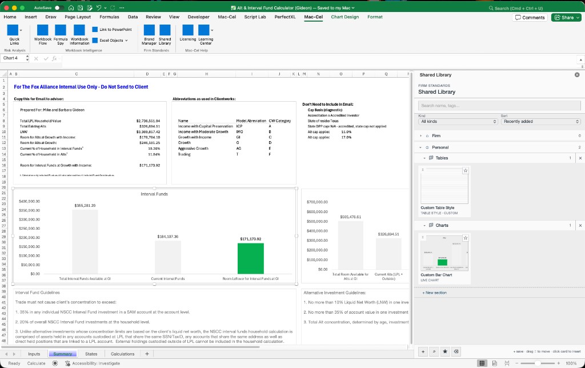The image size is (585, 368).
Task: Open the Home ribbon tab
Action: [x=10, y=17]
